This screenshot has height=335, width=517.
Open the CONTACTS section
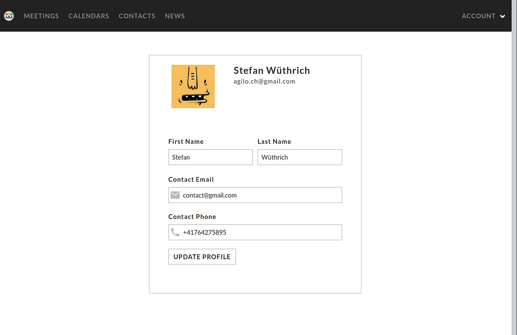coord(137,16)
